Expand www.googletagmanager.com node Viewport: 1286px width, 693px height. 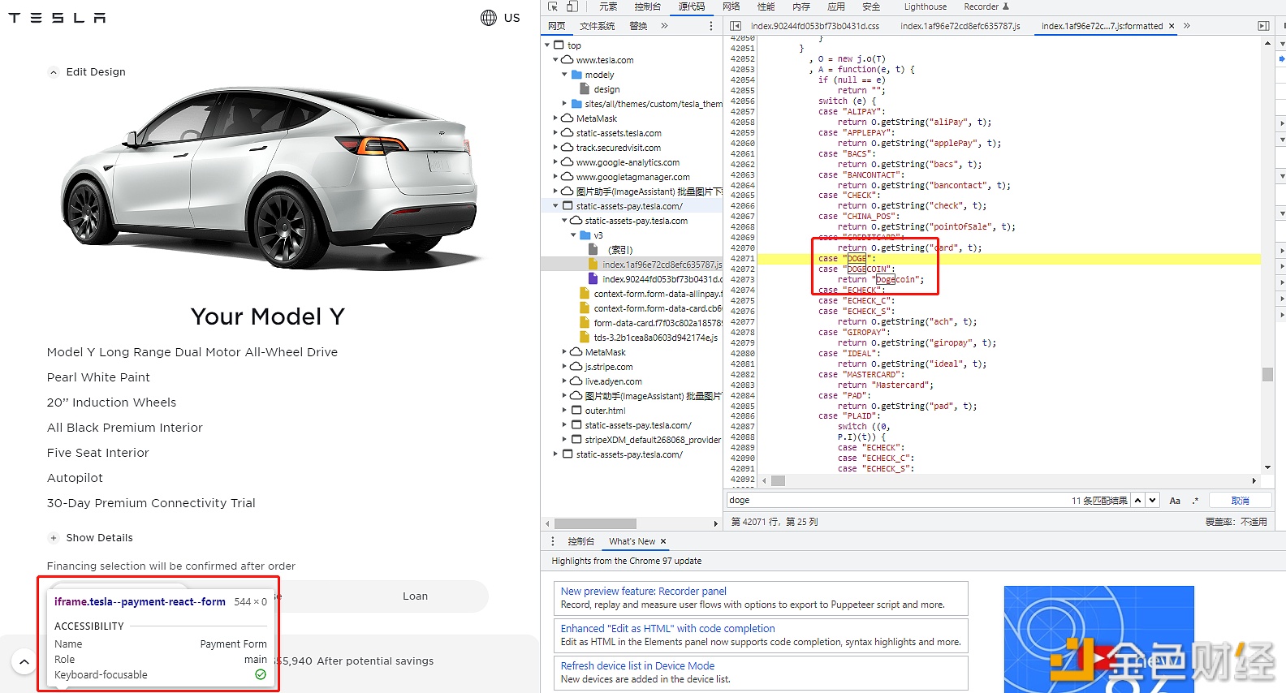pyautogui.click(x=556, y=177)
